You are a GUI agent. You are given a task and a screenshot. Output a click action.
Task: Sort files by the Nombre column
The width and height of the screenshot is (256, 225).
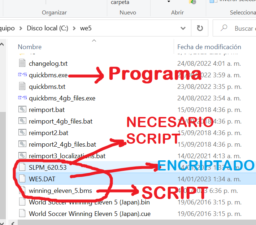(30, 47)
